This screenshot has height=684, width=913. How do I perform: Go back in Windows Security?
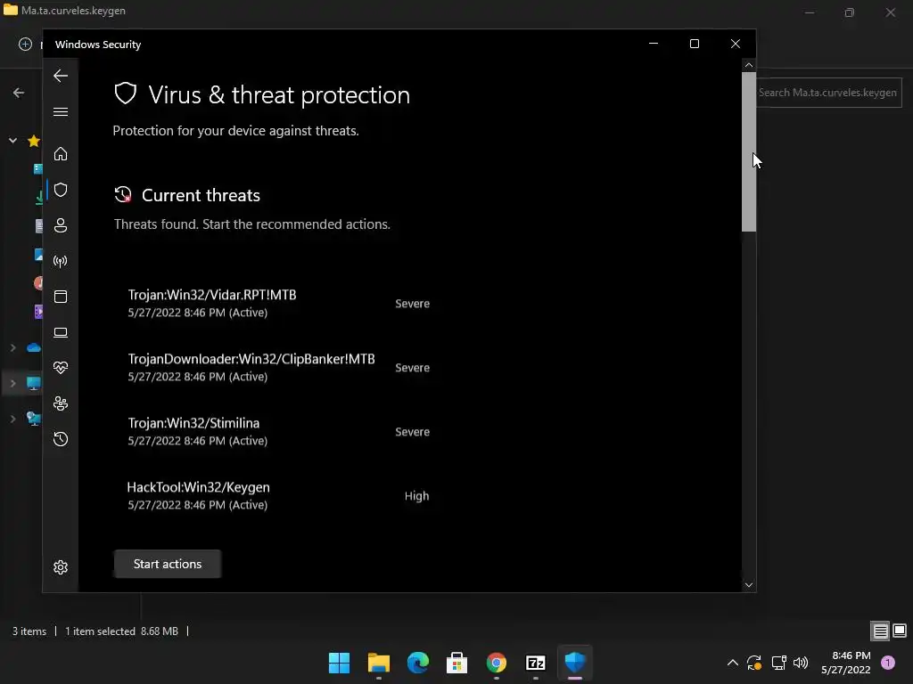(61, 76)
